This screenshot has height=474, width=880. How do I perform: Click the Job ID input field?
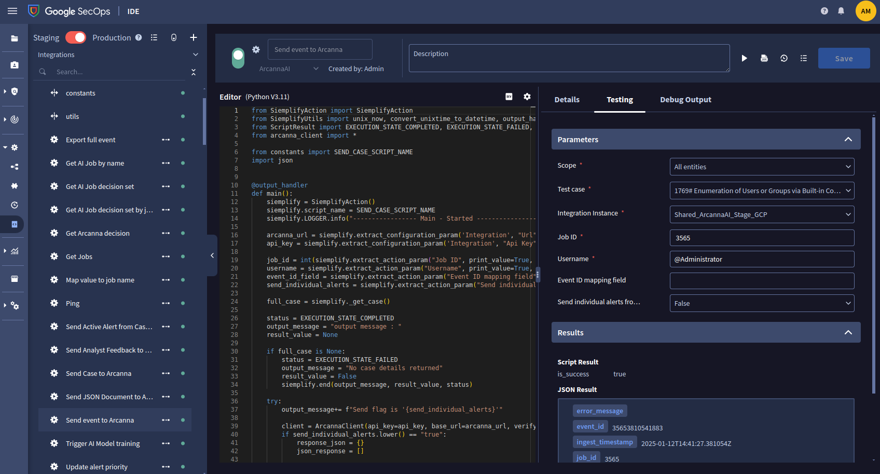[762, 238]
